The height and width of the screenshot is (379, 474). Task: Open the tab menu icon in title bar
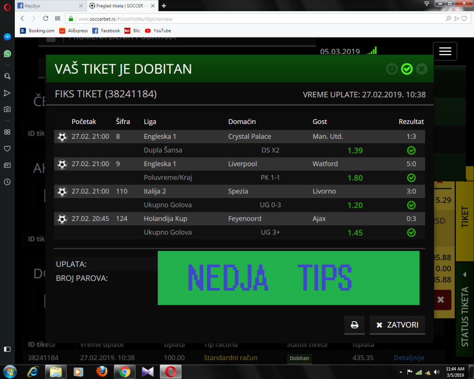pyautogui.click(x=426, y=4)
